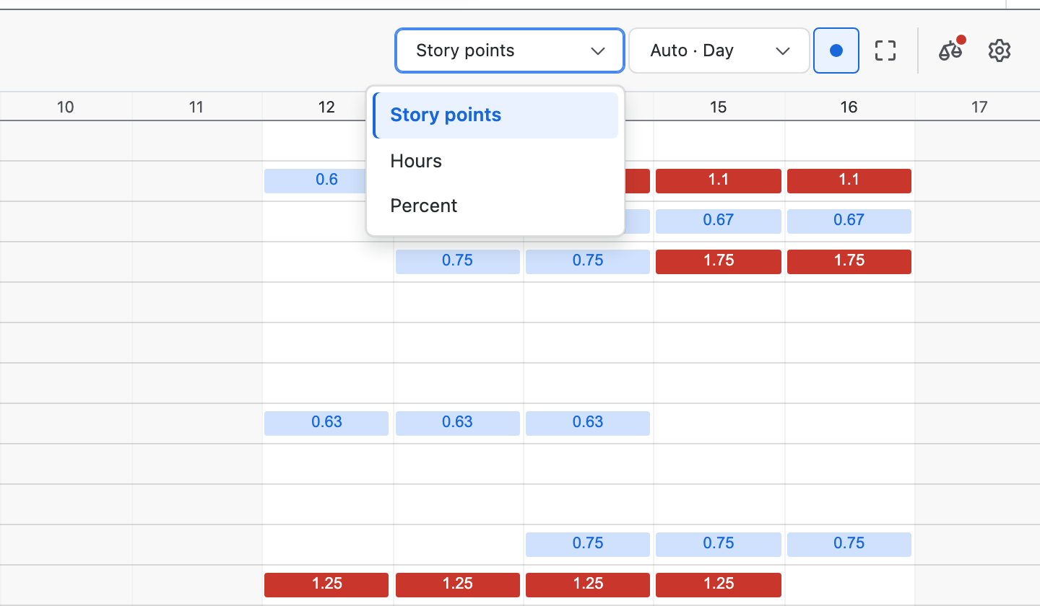Select day 16 column header

tap(849, 107)
